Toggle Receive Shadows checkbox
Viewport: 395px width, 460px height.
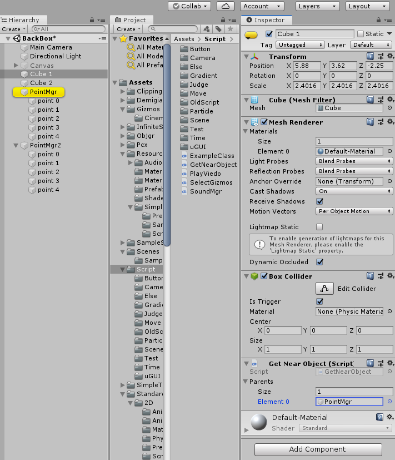point(319,201)
